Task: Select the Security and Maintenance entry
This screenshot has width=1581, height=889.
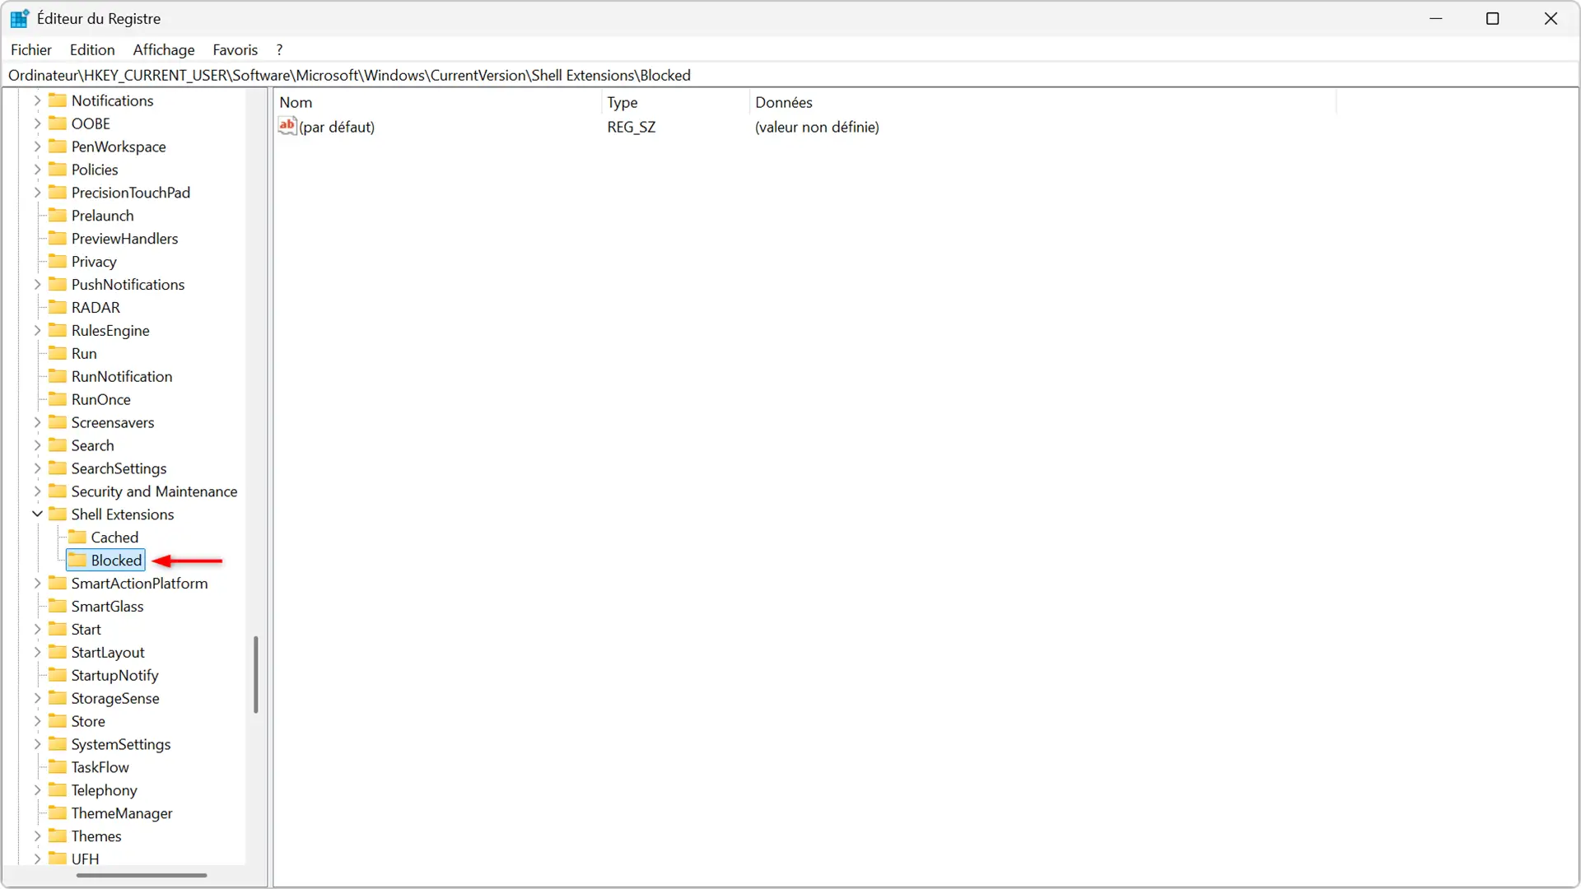Action: tap(155, 491)
